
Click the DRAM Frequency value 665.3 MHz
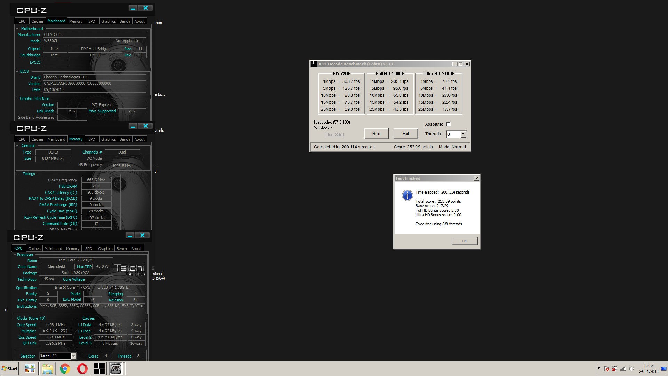click(x=96, y=180)
